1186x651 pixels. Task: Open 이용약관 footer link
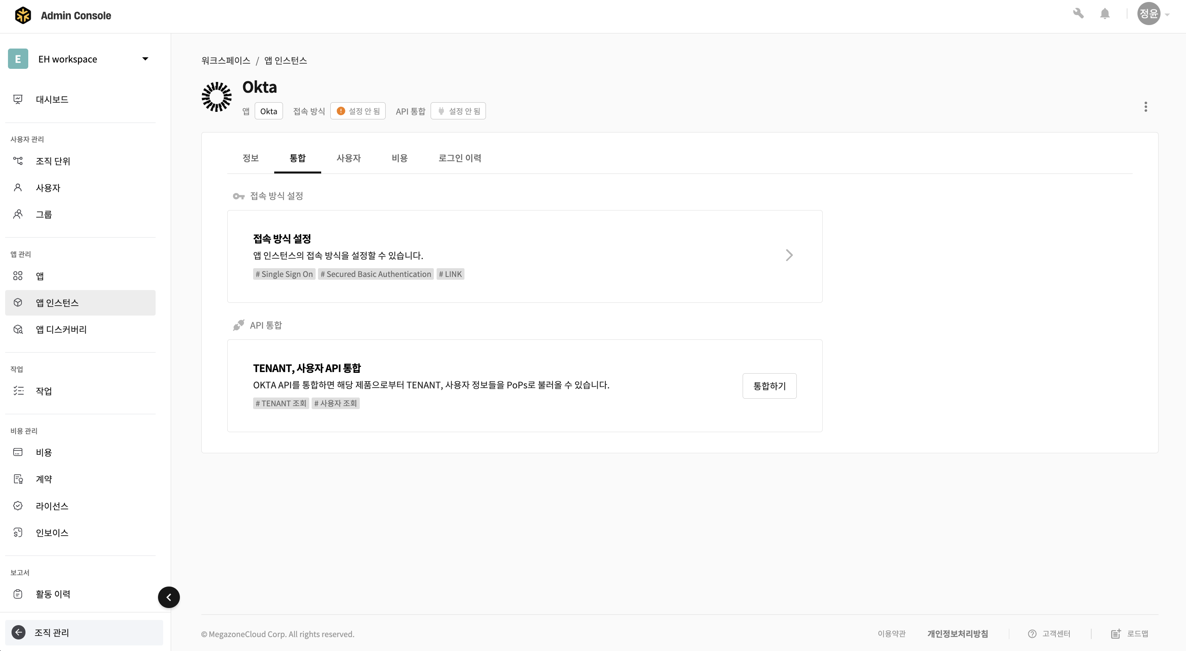(891, 633)
